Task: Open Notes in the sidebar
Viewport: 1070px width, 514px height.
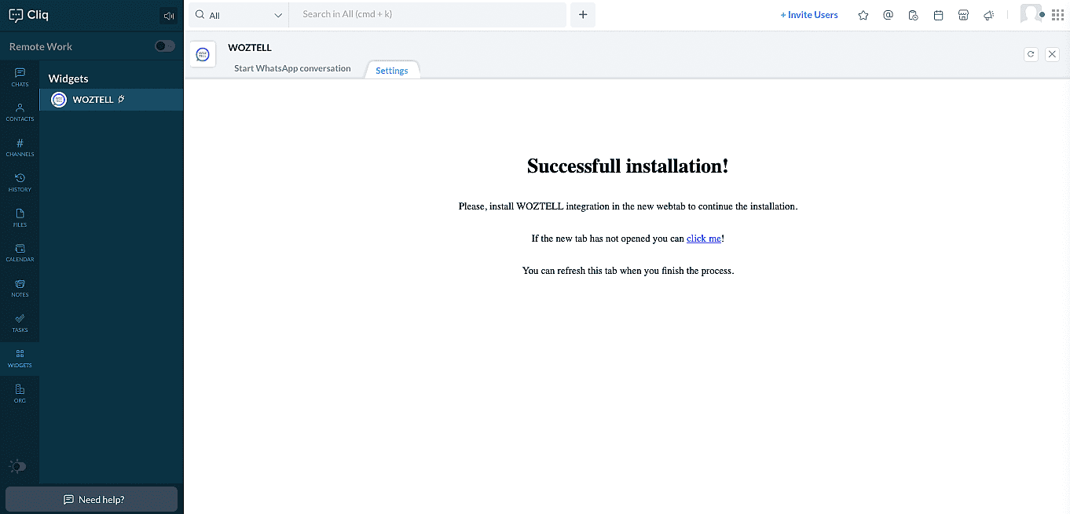Action: point(20,288)
